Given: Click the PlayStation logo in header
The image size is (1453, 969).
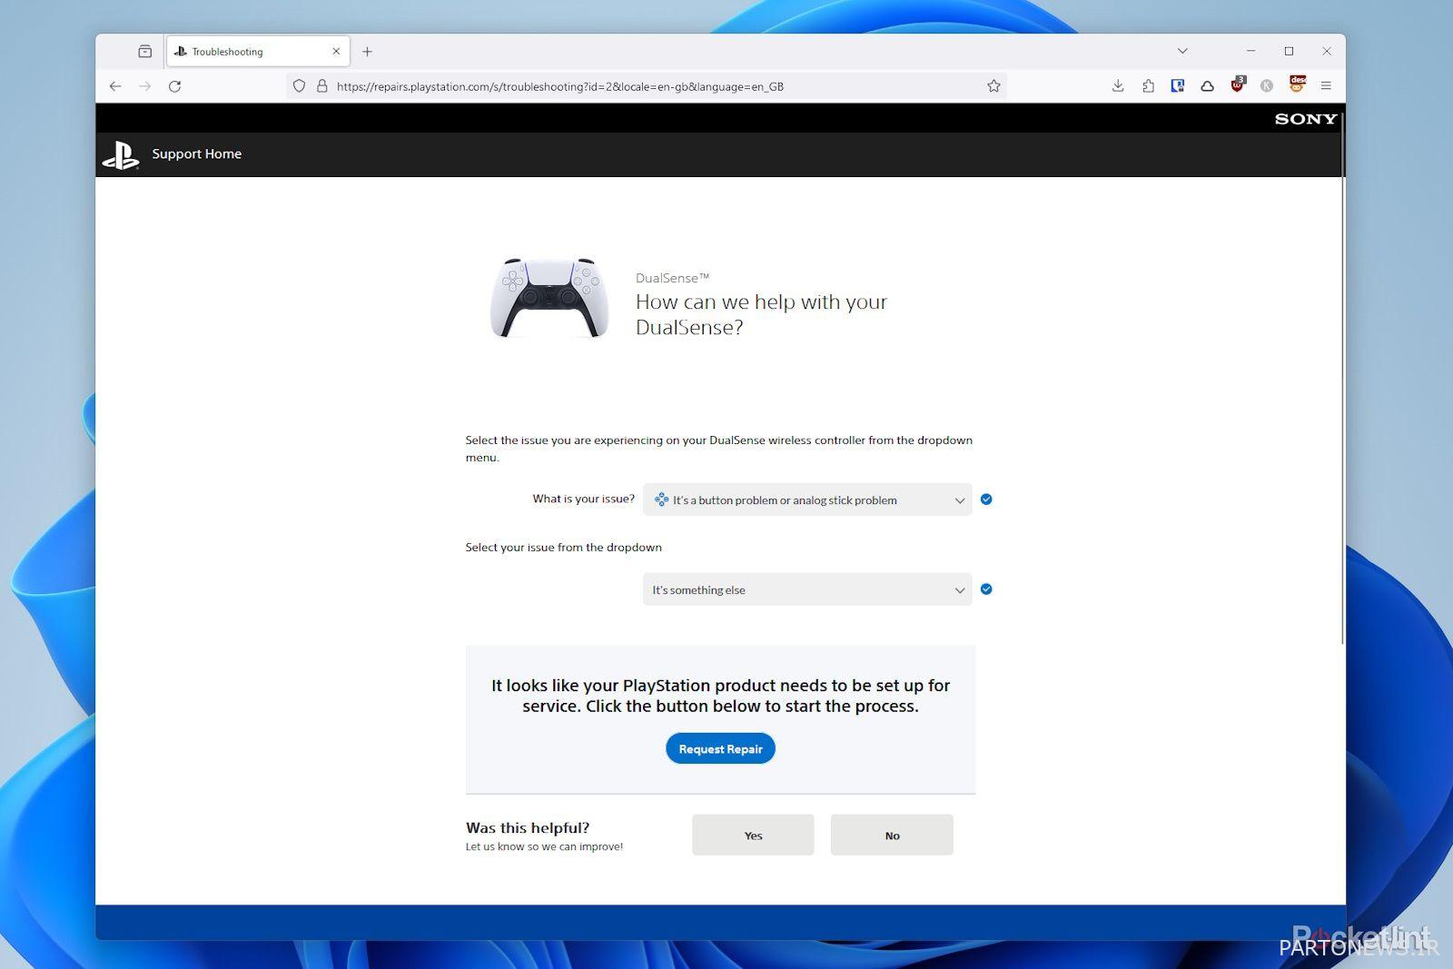Looking at the screenshot, I should (121, 154).
